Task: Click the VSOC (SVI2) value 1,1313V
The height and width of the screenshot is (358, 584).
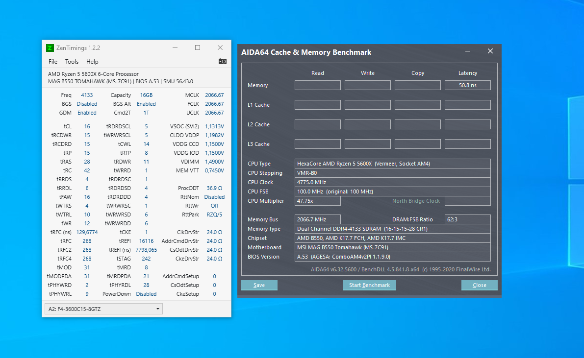Action: [215, 126]
